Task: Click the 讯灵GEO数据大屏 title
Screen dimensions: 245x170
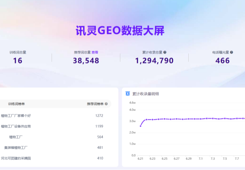Action: 120,31
